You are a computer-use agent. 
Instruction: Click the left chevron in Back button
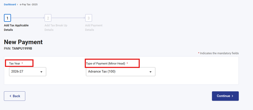coord(10,96)
